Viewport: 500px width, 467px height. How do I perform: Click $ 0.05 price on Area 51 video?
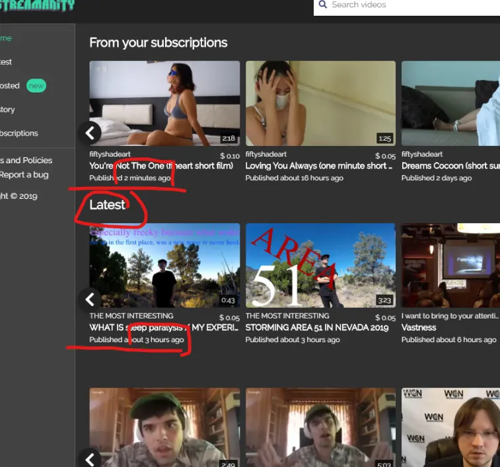[x=386, y=318]
